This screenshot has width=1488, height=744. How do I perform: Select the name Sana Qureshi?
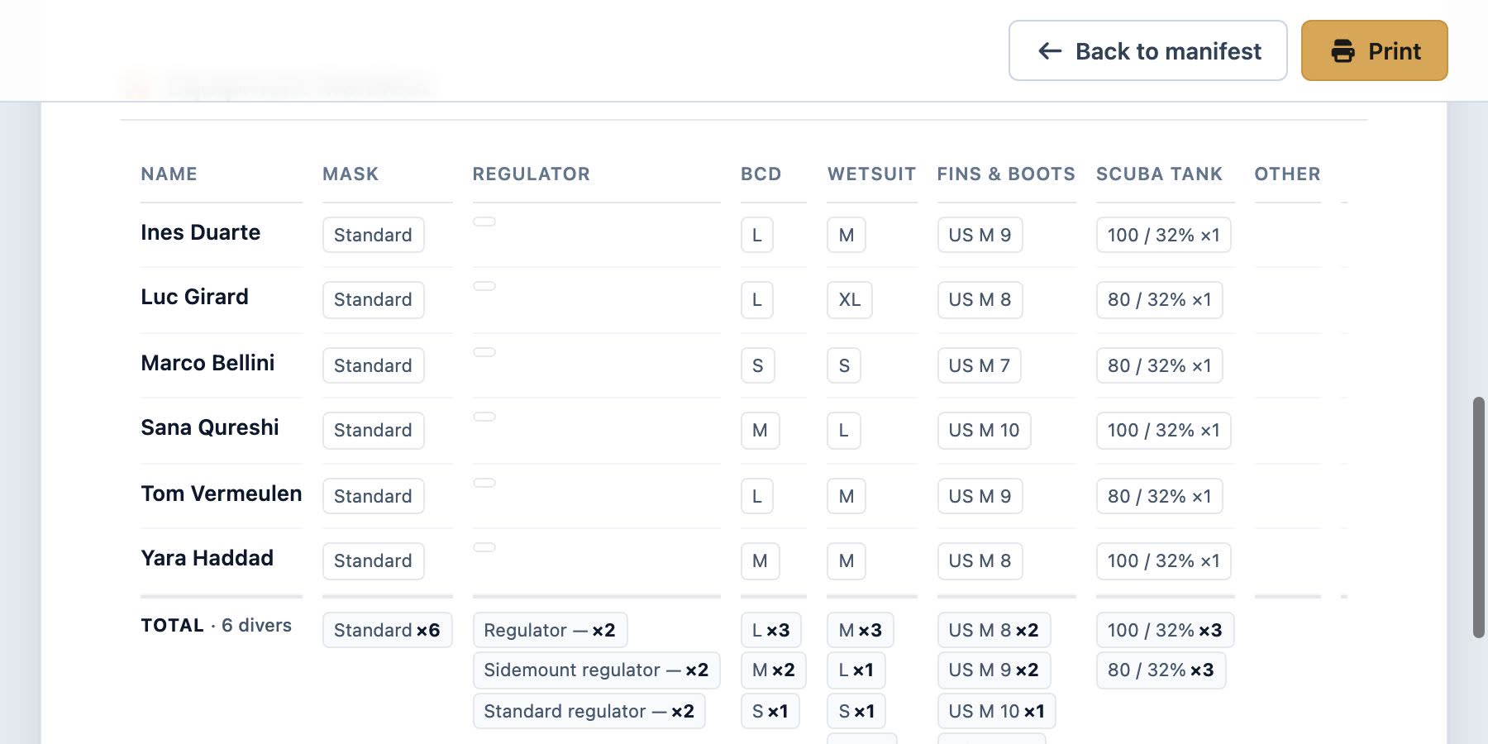210,427
